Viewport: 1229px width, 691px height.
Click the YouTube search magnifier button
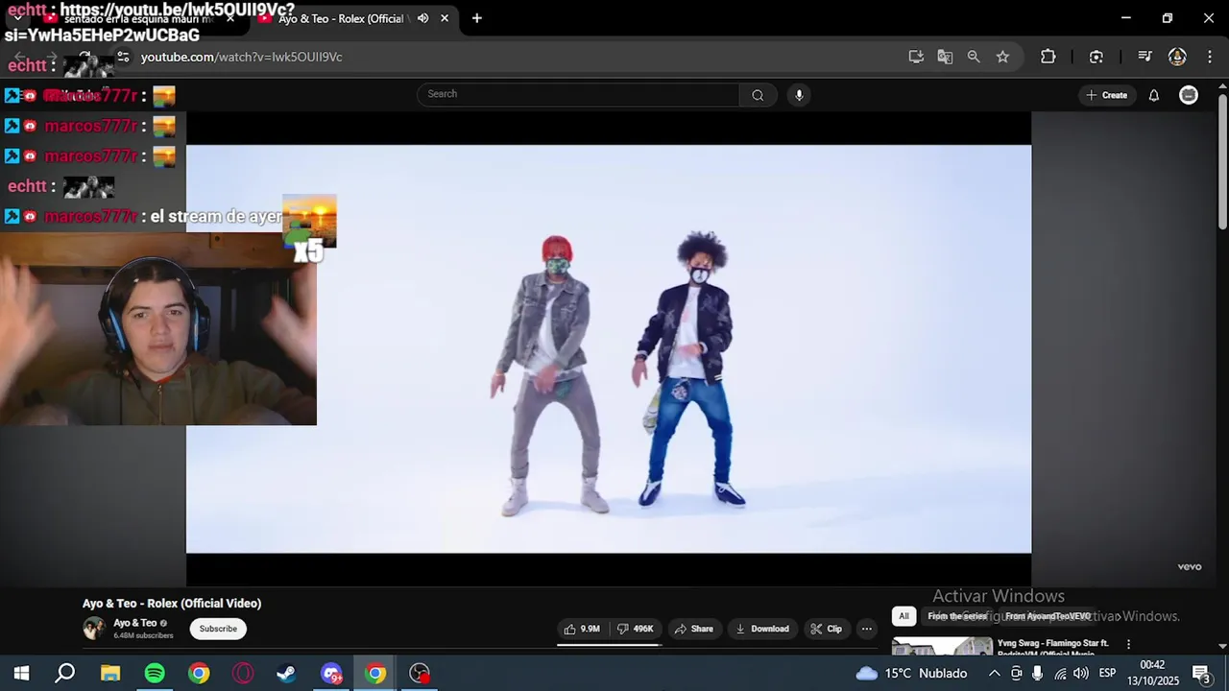click(x=758, y=95)
